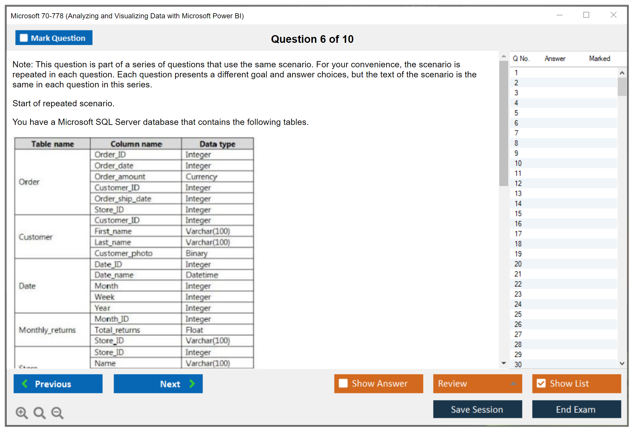Click the question list scrollbar thumb

[x=622, y=87]
